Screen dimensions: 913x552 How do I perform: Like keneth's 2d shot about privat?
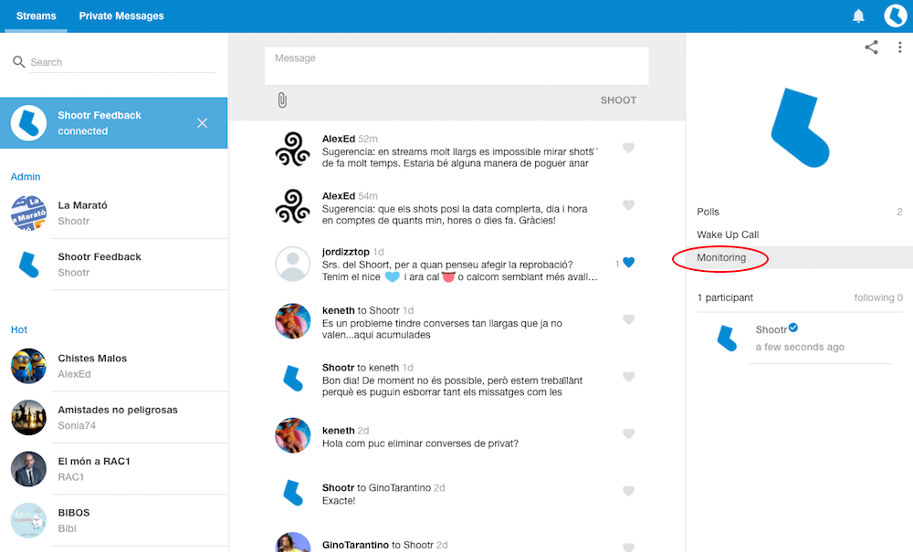[628, 434]
